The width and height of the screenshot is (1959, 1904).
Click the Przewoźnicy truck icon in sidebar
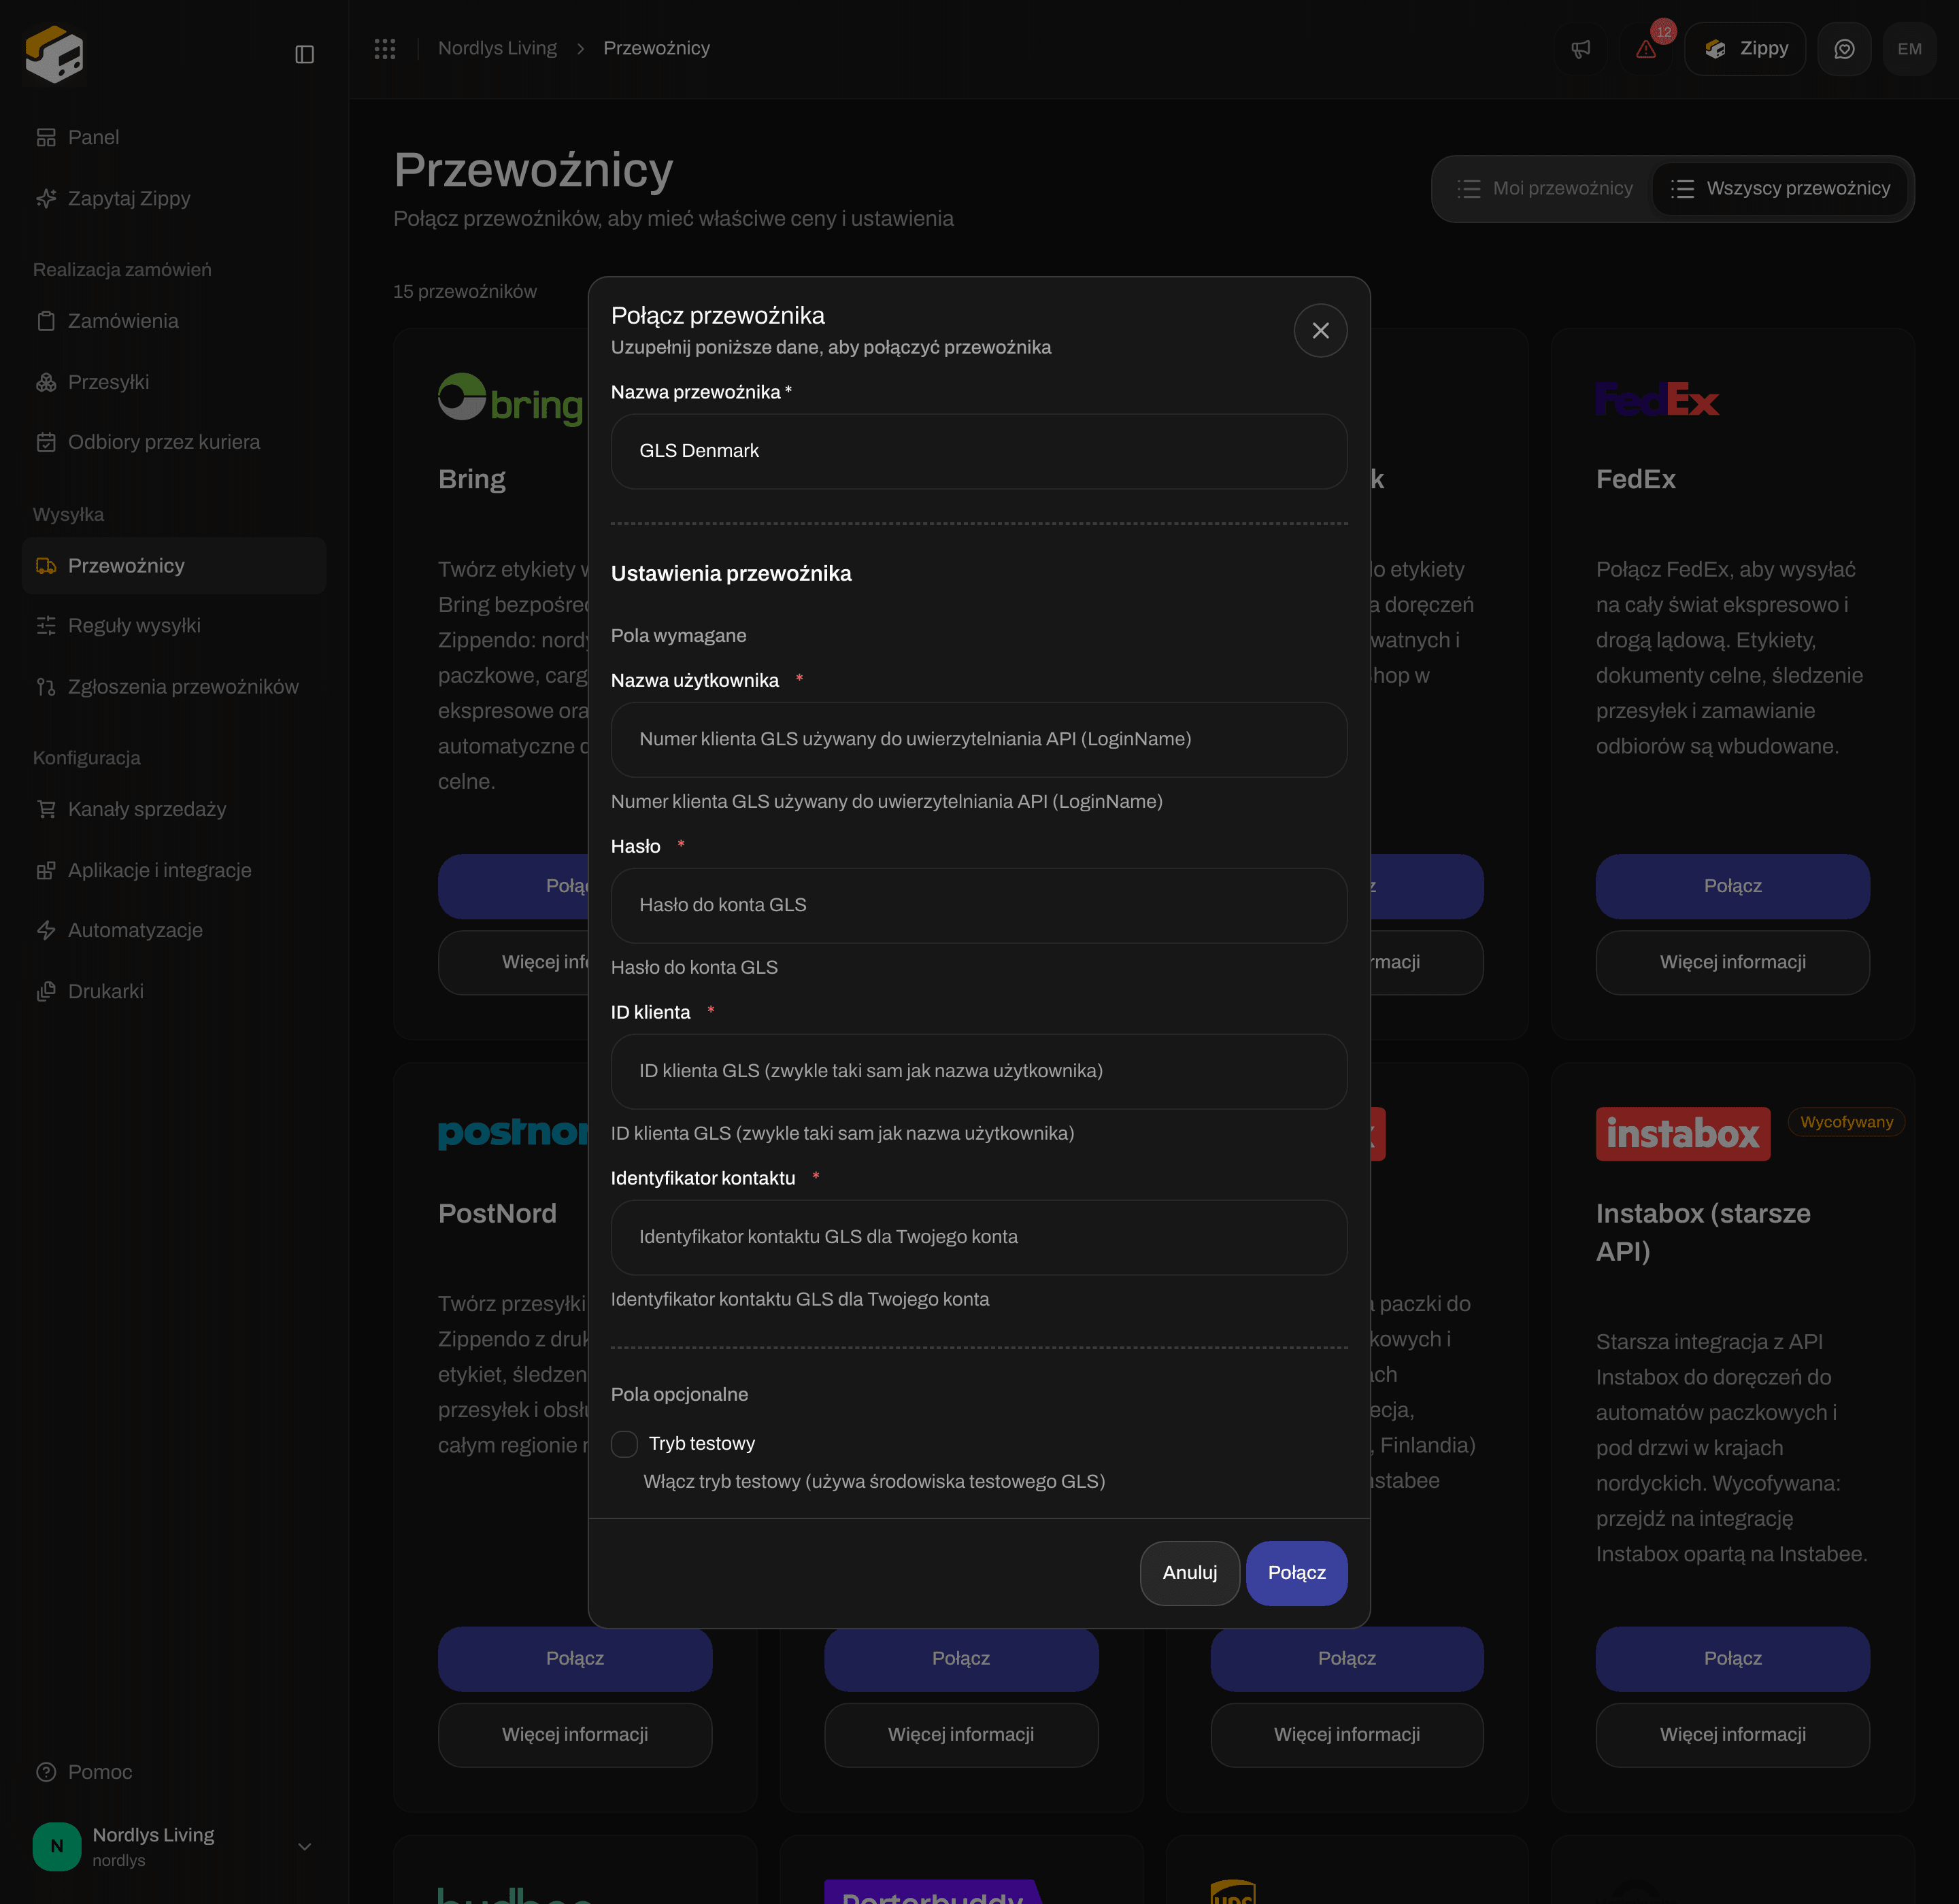(46, 566)
